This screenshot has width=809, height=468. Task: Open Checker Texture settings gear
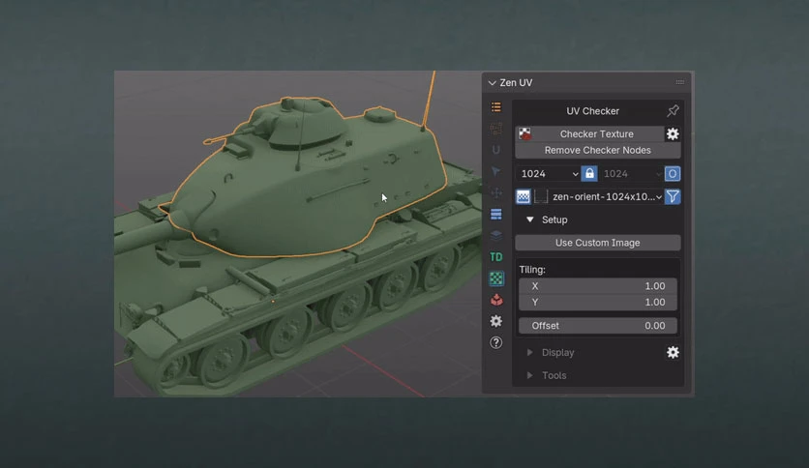(x=673, y=134)
